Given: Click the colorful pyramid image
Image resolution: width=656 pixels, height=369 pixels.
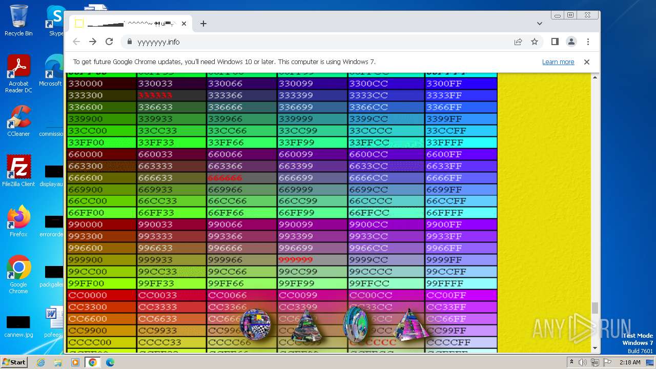Looking at the screenshot, I should (x=410, y=324).
